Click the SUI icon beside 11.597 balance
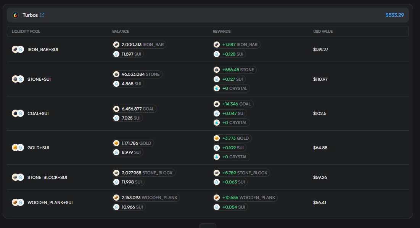 [116, 54]
